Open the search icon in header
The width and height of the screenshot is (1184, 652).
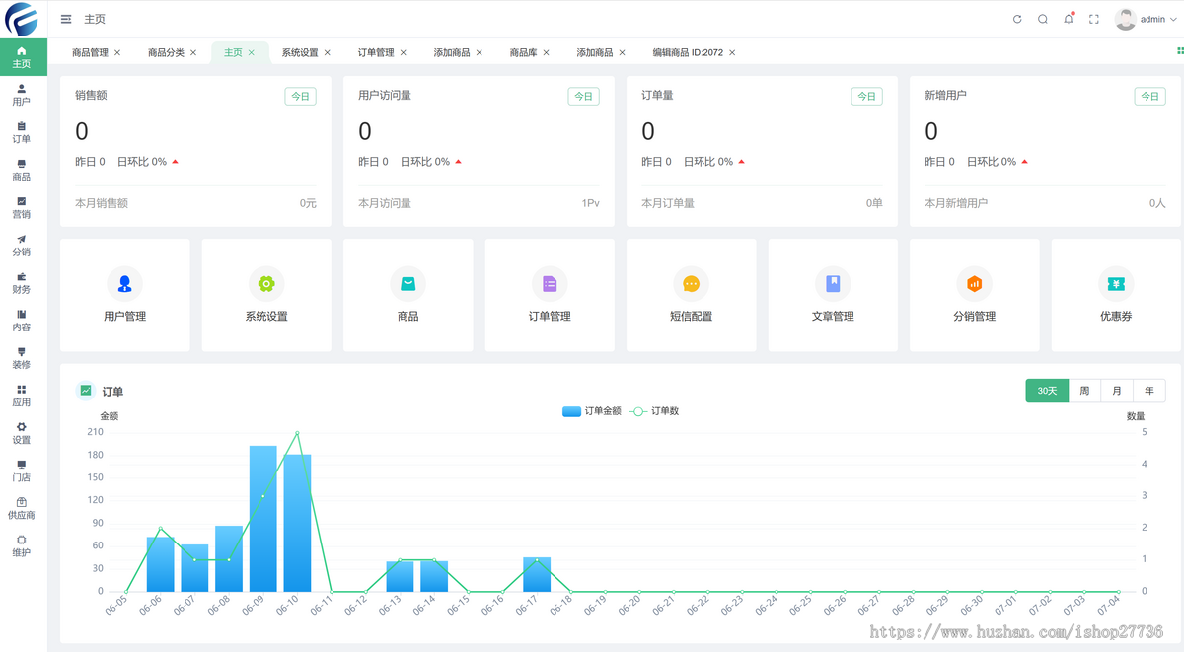pos(1043,19)
